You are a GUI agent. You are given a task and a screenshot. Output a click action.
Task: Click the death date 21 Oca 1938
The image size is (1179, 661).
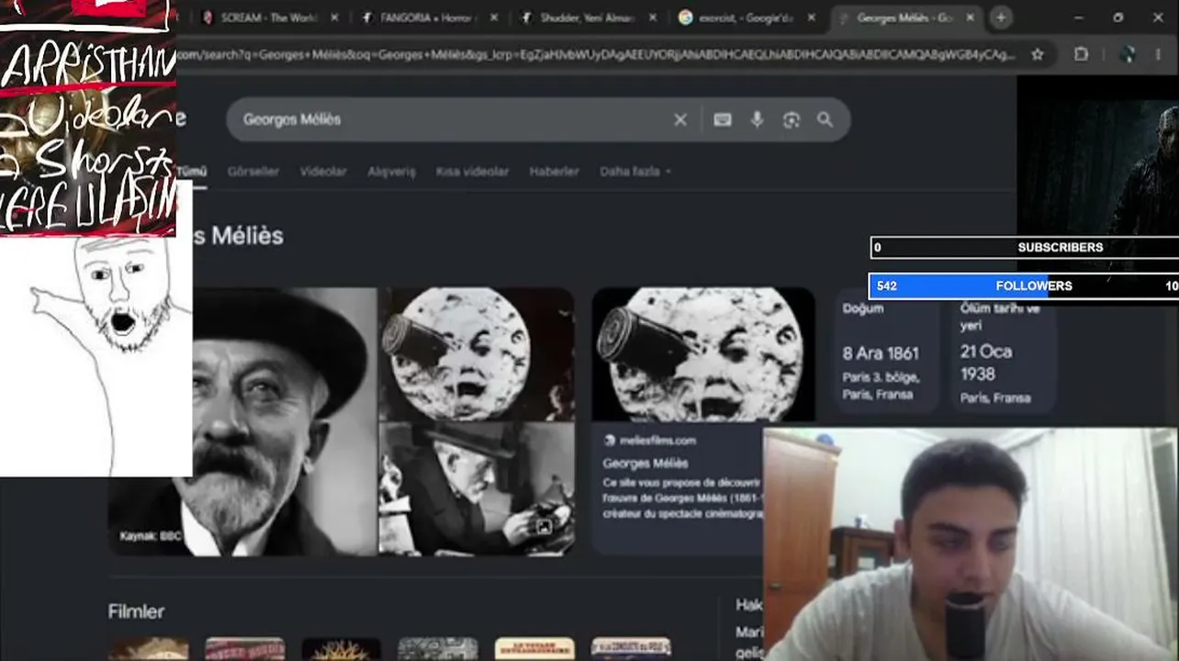click(x=986, y=363)
